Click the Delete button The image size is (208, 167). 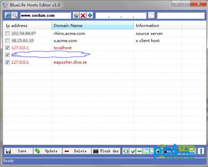point(77,151)
